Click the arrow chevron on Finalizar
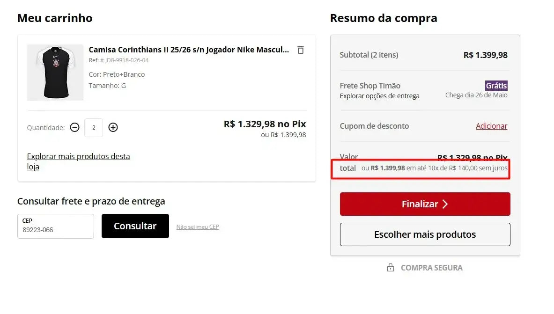 coord(445,204)
